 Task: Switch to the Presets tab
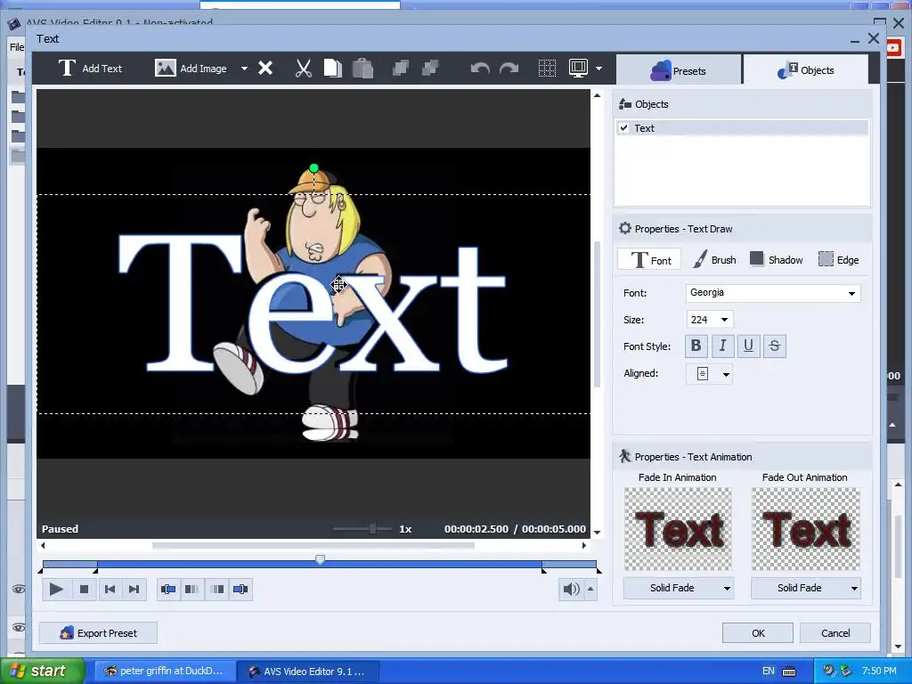(x=678, y=70)
